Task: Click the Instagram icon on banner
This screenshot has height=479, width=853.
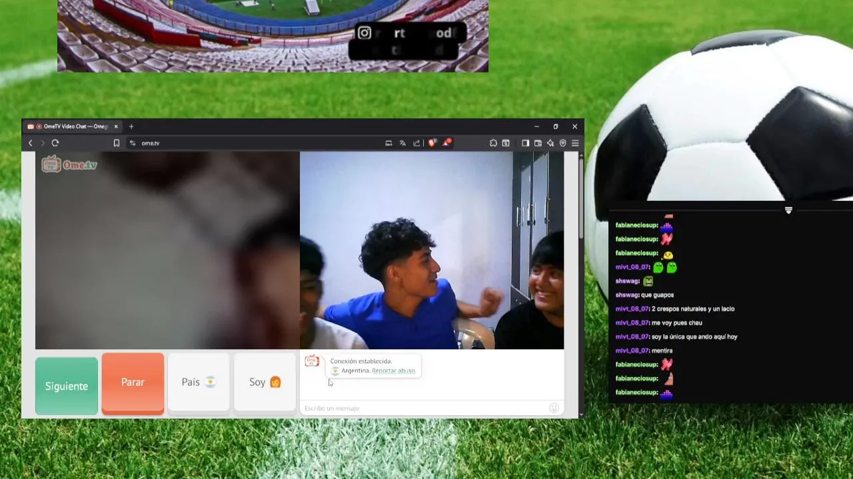Action: [x=364, y=33]
